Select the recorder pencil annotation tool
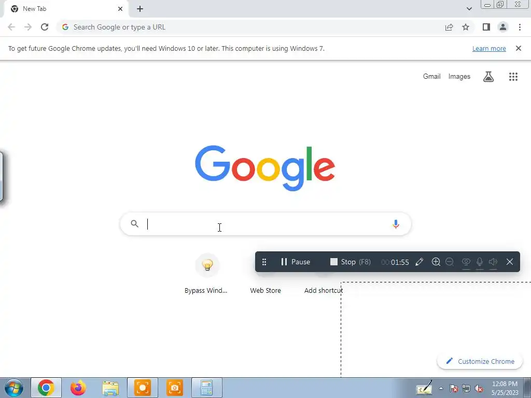This screenshot has width=531, height=398. 419,262
